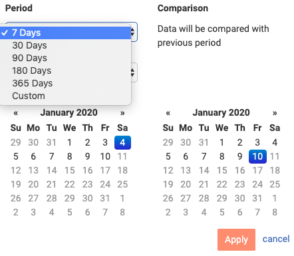Screen dimensions: 294x256
Task: Open the second dropdown below Period
Action: tap(134, 72)
